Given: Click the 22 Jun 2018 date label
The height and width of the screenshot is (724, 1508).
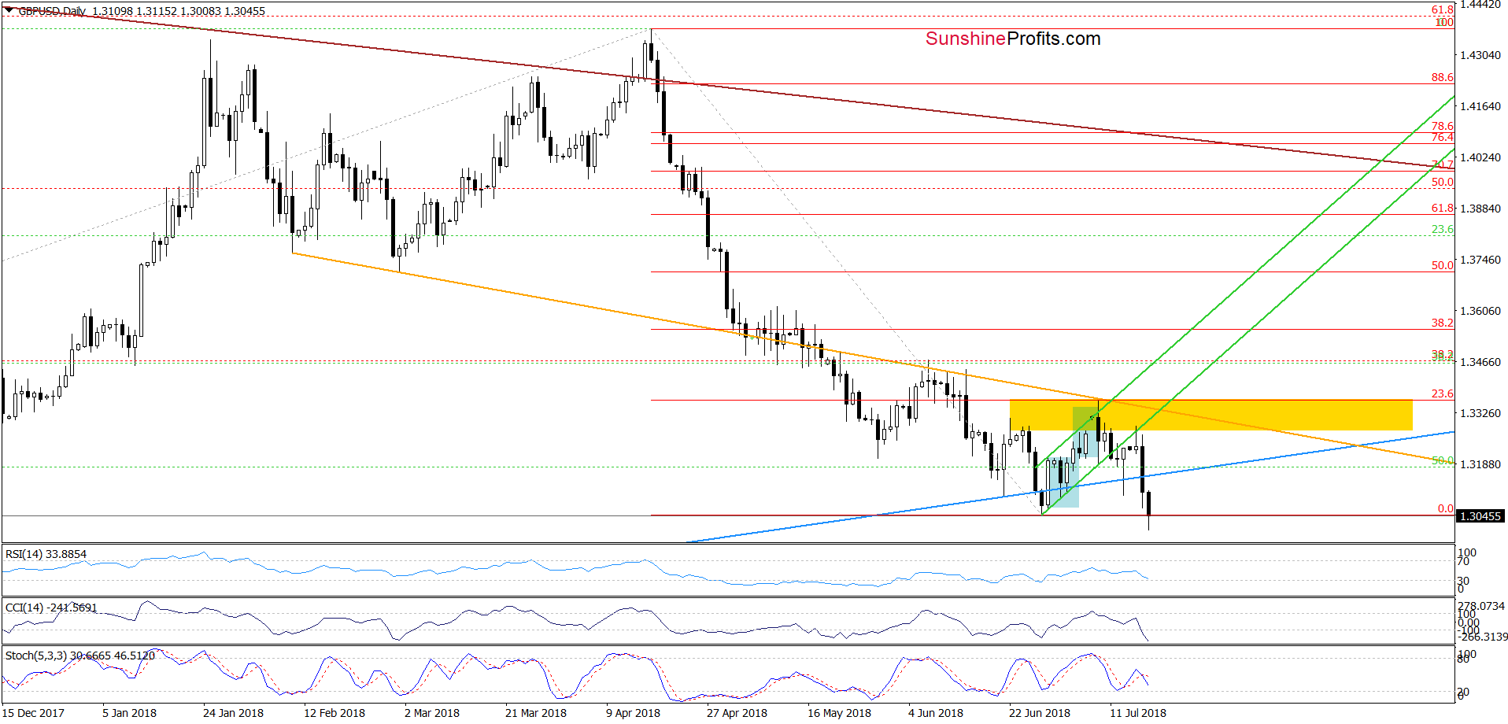Looking at the screenshot, I should 1039,713.
